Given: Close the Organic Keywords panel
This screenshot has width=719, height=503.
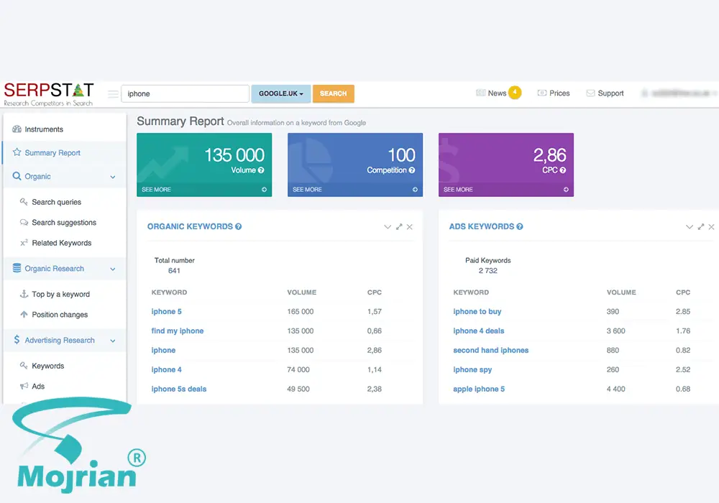Looking at the screenshot, I should pos(410,227).
